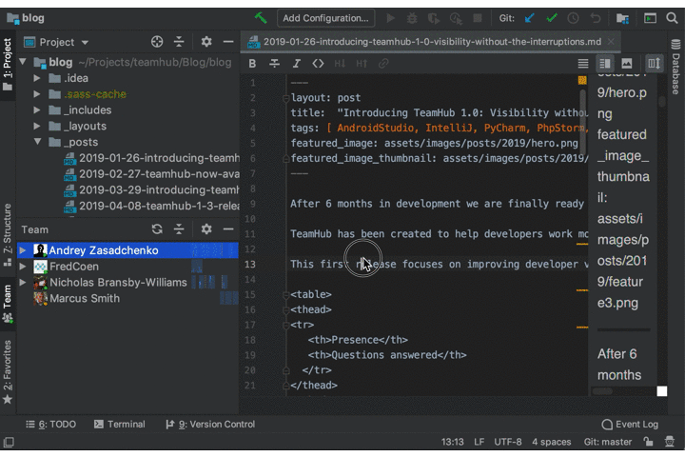
Task: Open the 2: Favorites side tab
Action: coord(8,372)
